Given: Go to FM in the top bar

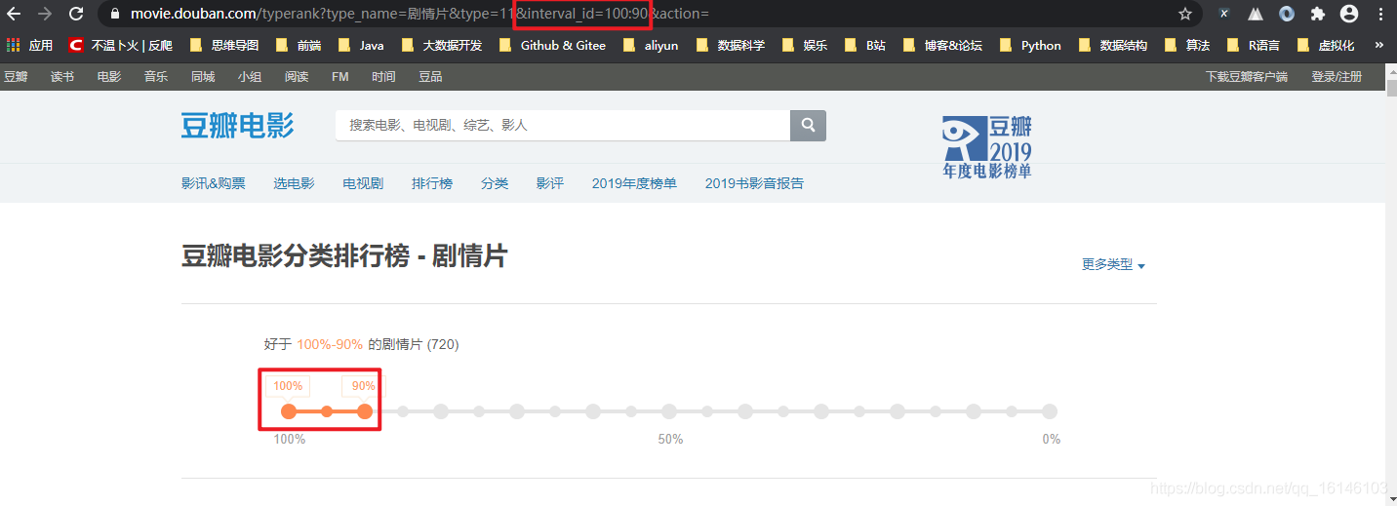Looking at the screenshot, I should (340, 76).
